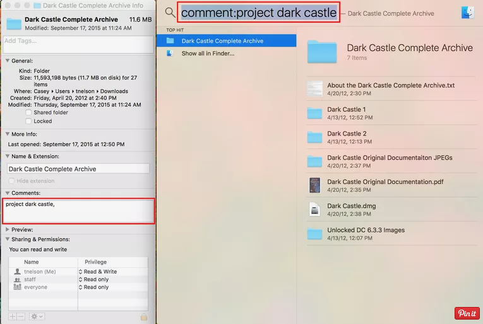Click the Dark Castle 1 item name
The image size is (483, 324).
coord(346,110)
